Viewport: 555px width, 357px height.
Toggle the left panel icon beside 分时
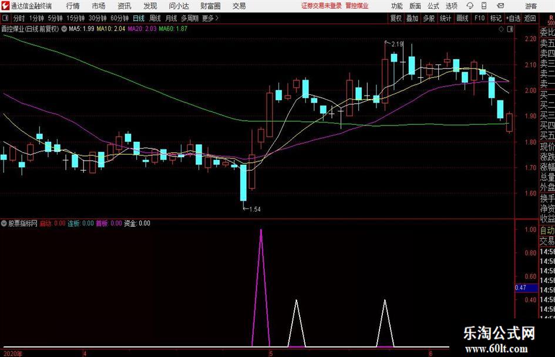[5, 18]
